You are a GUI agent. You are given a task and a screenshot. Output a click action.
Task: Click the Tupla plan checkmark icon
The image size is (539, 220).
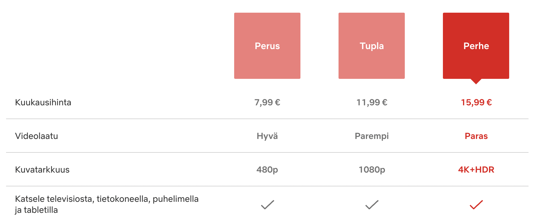pos(372,205)
